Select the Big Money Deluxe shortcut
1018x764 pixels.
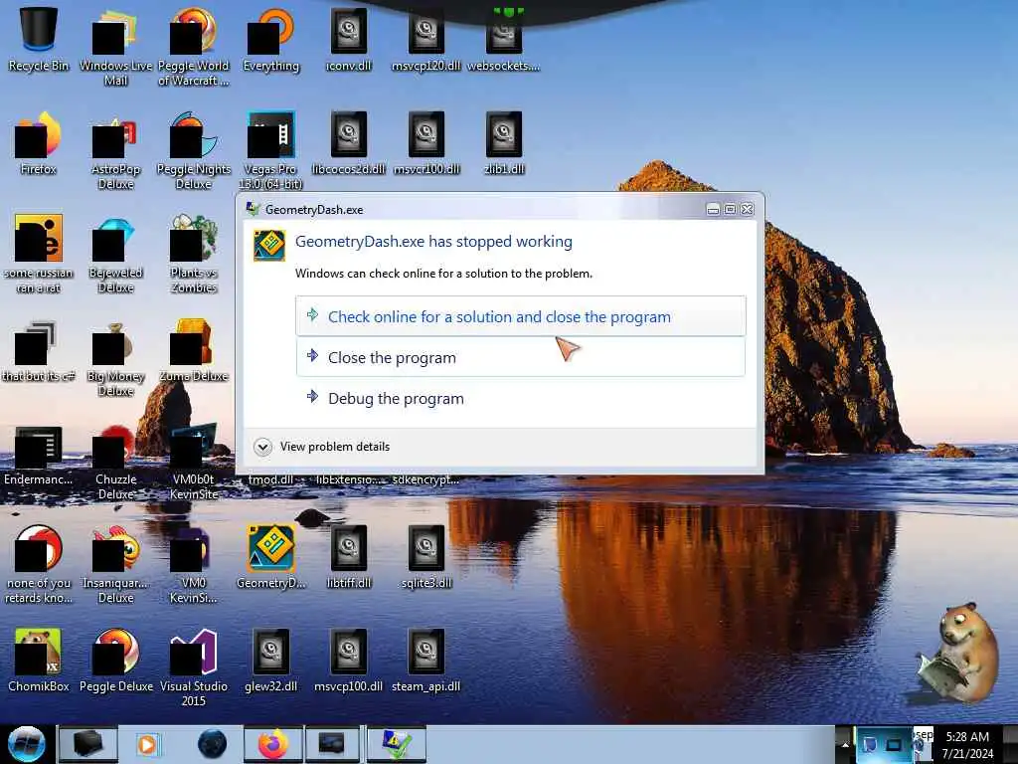[115, 358]
